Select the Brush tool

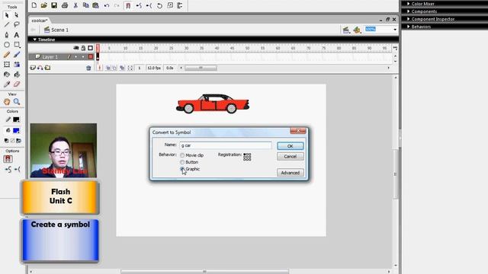point(17,55)
